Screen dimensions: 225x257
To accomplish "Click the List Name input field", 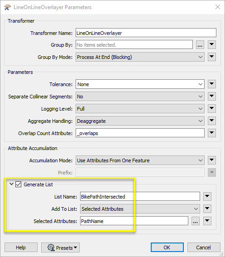I will (140, 196).
